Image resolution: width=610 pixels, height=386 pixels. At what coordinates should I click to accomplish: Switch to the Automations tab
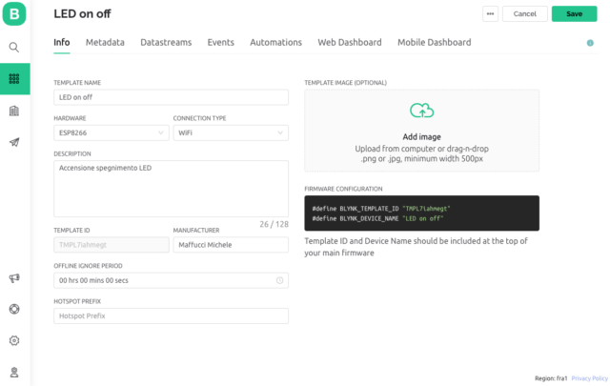(x=275, y=43)
